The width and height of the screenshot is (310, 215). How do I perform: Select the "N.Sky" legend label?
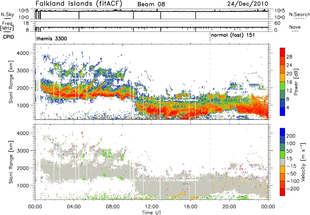coord(7,14)
